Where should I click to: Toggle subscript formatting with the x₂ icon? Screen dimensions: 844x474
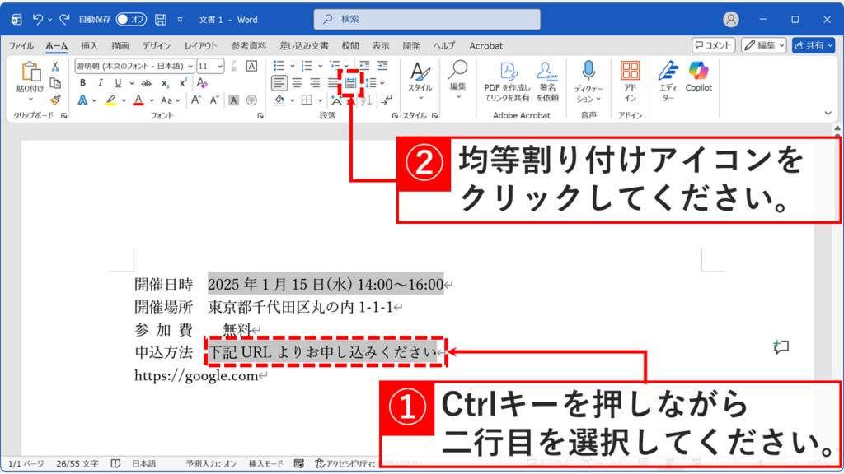[x=165, y=83]
